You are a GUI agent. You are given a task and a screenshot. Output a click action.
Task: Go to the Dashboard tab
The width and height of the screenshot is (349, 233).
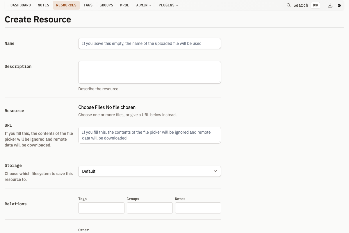point(21,5)
